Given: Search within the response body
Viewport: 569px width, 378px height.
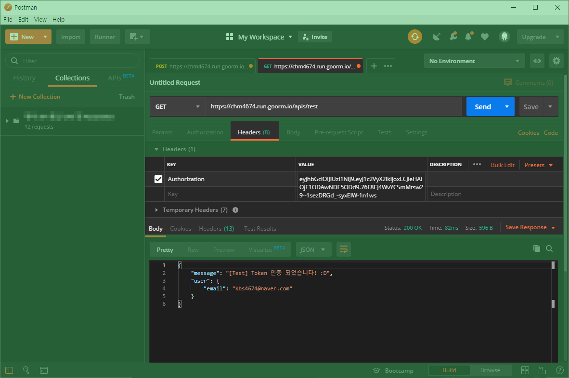Looking at the screenshot, I should point(549,248).
